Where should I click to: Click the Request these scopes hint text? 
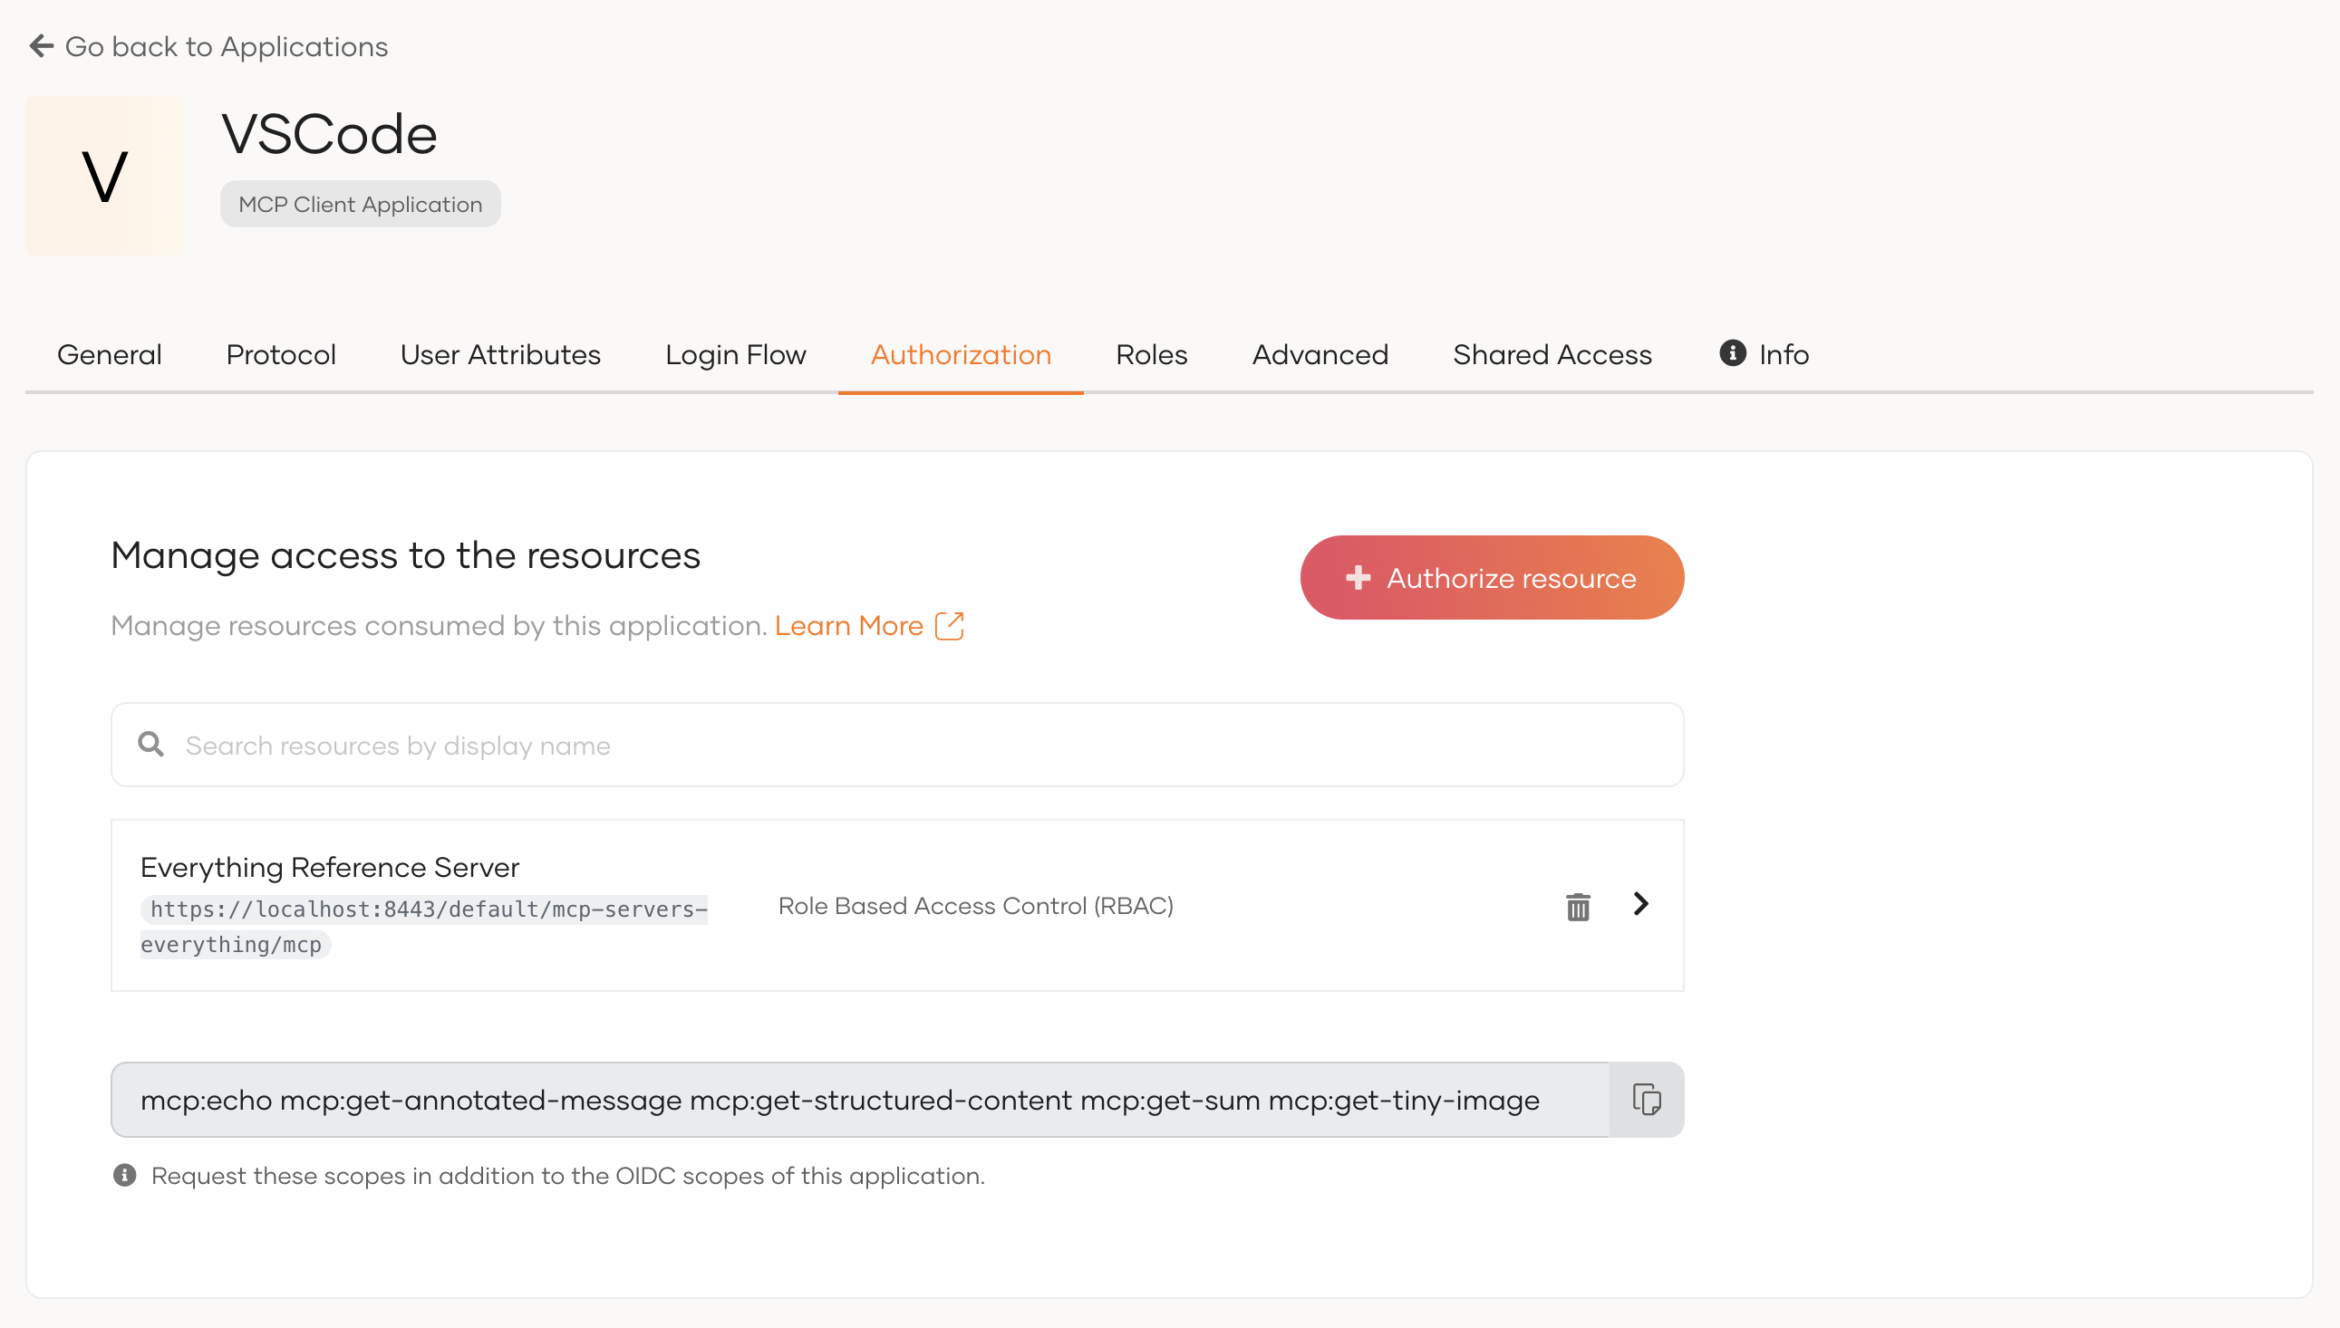(x=567, y=1175)
